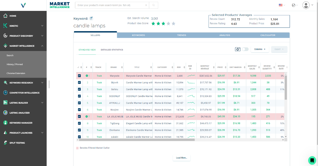Expand the Keyword Research chevron
This screenshot has width=318, height=166.
point(42,83)
